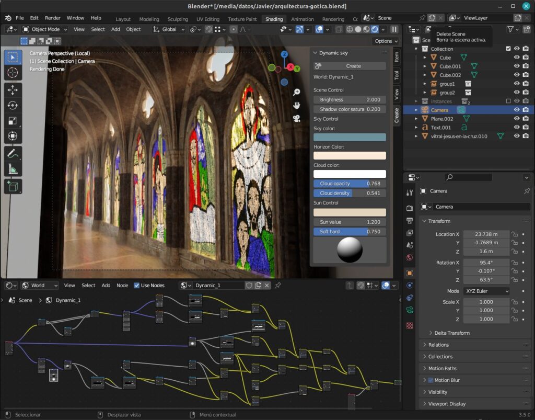Viewport: 535px width, 420px height.
Task: Uncheck Collection exclude from view layer
Action: (x=508, y=49)
